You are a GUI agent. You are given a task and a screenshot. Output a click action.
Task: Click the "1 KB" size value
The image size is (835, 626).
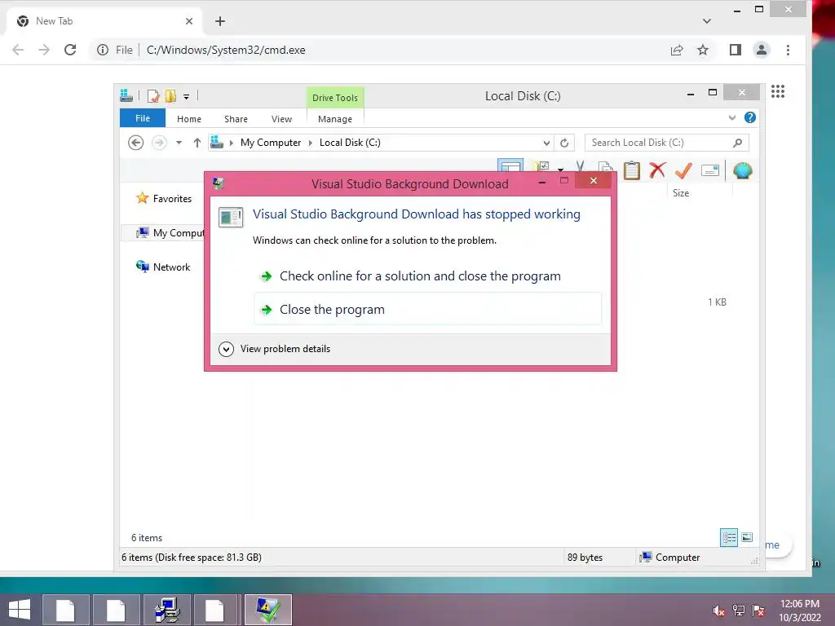point(717,302)
